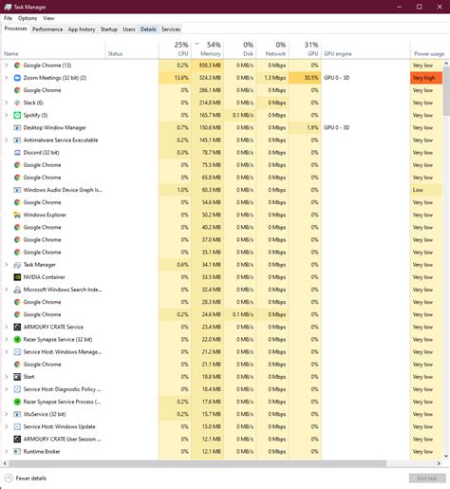Screen dimensions: 450x489
Task: Click the Google Chrome (13) icon
Action: tap(17, 66)
